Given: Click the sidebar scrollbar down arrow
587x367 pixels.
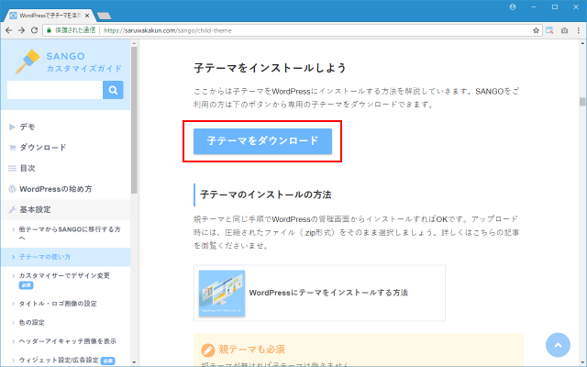Looking at the screenshot, I should [134, 362].
